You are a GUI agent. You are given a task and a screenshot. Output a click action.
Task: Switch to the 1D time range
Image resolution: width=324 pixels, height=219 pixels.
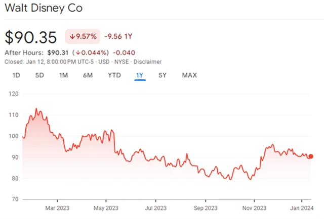(x=16, y=75)
